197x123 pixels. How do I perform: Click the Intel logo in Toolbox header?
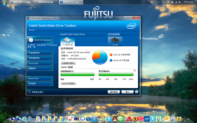pos(131,26)
